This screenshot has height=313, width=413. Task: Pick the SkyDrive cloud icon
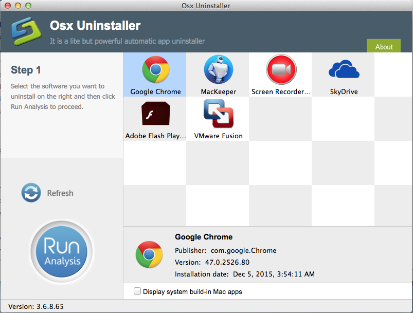coord(343,70)
